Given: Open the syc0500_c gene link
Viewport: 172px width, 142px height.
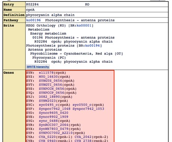Looking at the screenshot, I should (82, 105).
